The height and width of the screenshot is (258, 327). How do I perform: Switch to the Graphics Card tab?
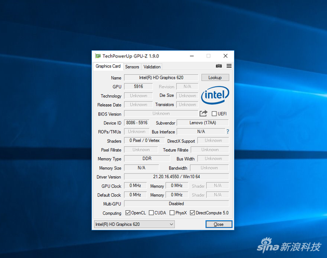pos(108,66)
